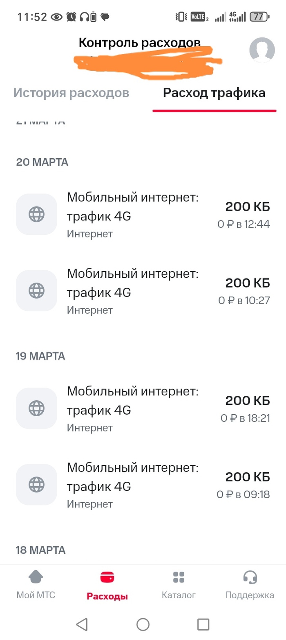Tap globe icon of 18:21 traffic entry
This screenshot has width=286, height=640.
click(36, 408)
